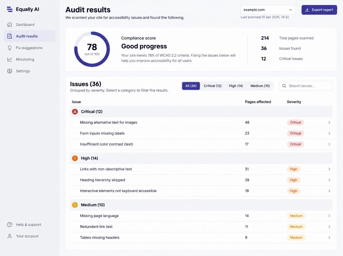Click the High badge for Heading hierarchy row

click(294, 180)
